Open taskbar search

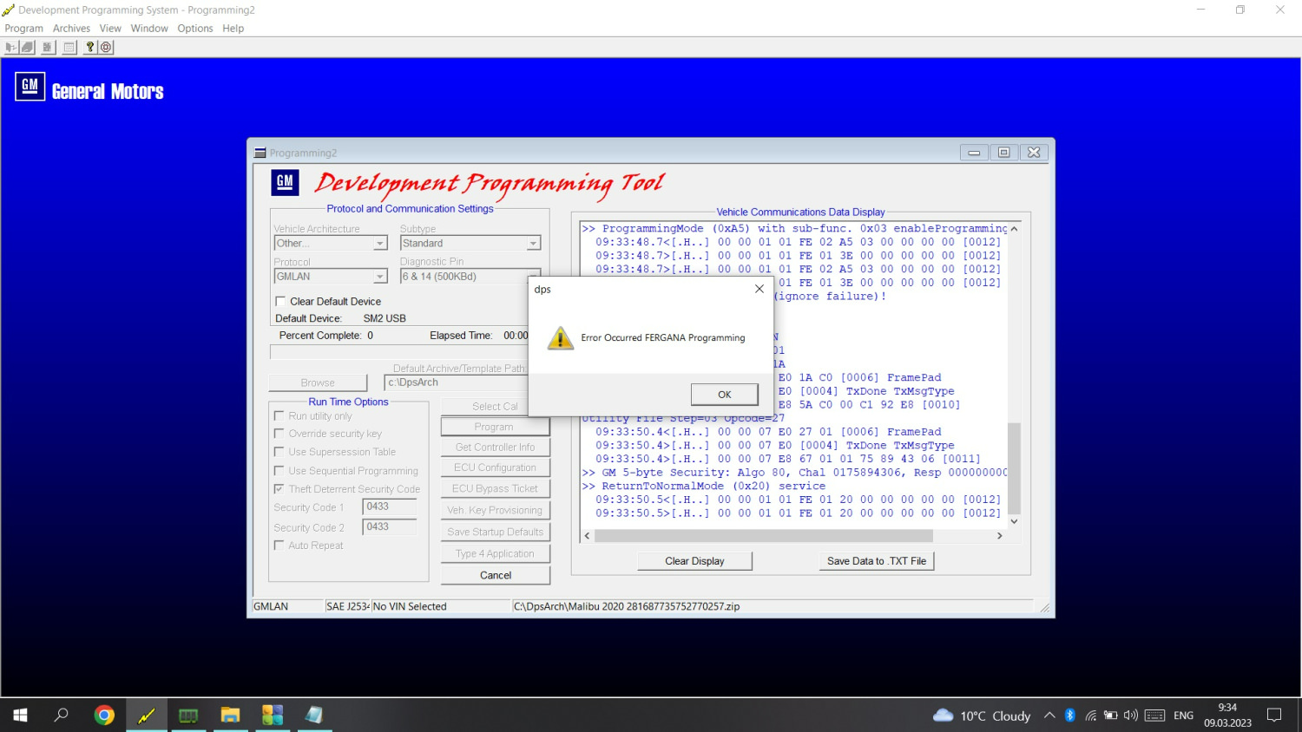point(62,716)
